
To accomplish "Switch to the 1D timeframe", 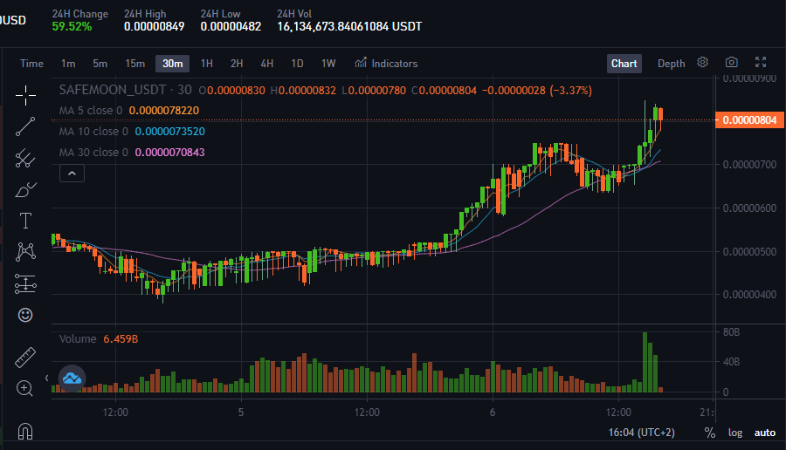I will pyautogui.click(x=297, y=64).
